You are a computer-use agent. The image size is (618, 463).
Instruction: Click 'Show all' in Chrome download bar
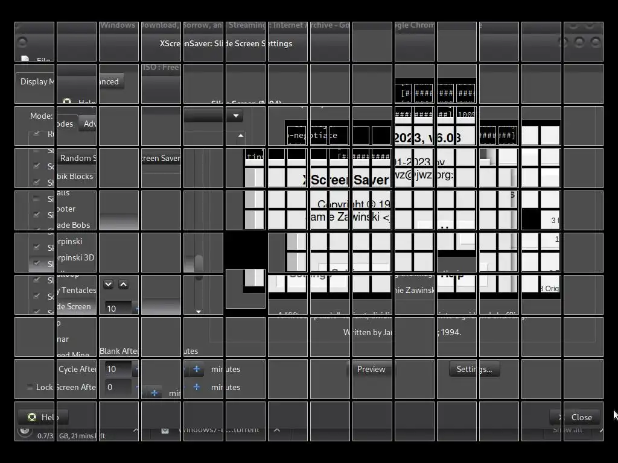(x=567, y=430)
